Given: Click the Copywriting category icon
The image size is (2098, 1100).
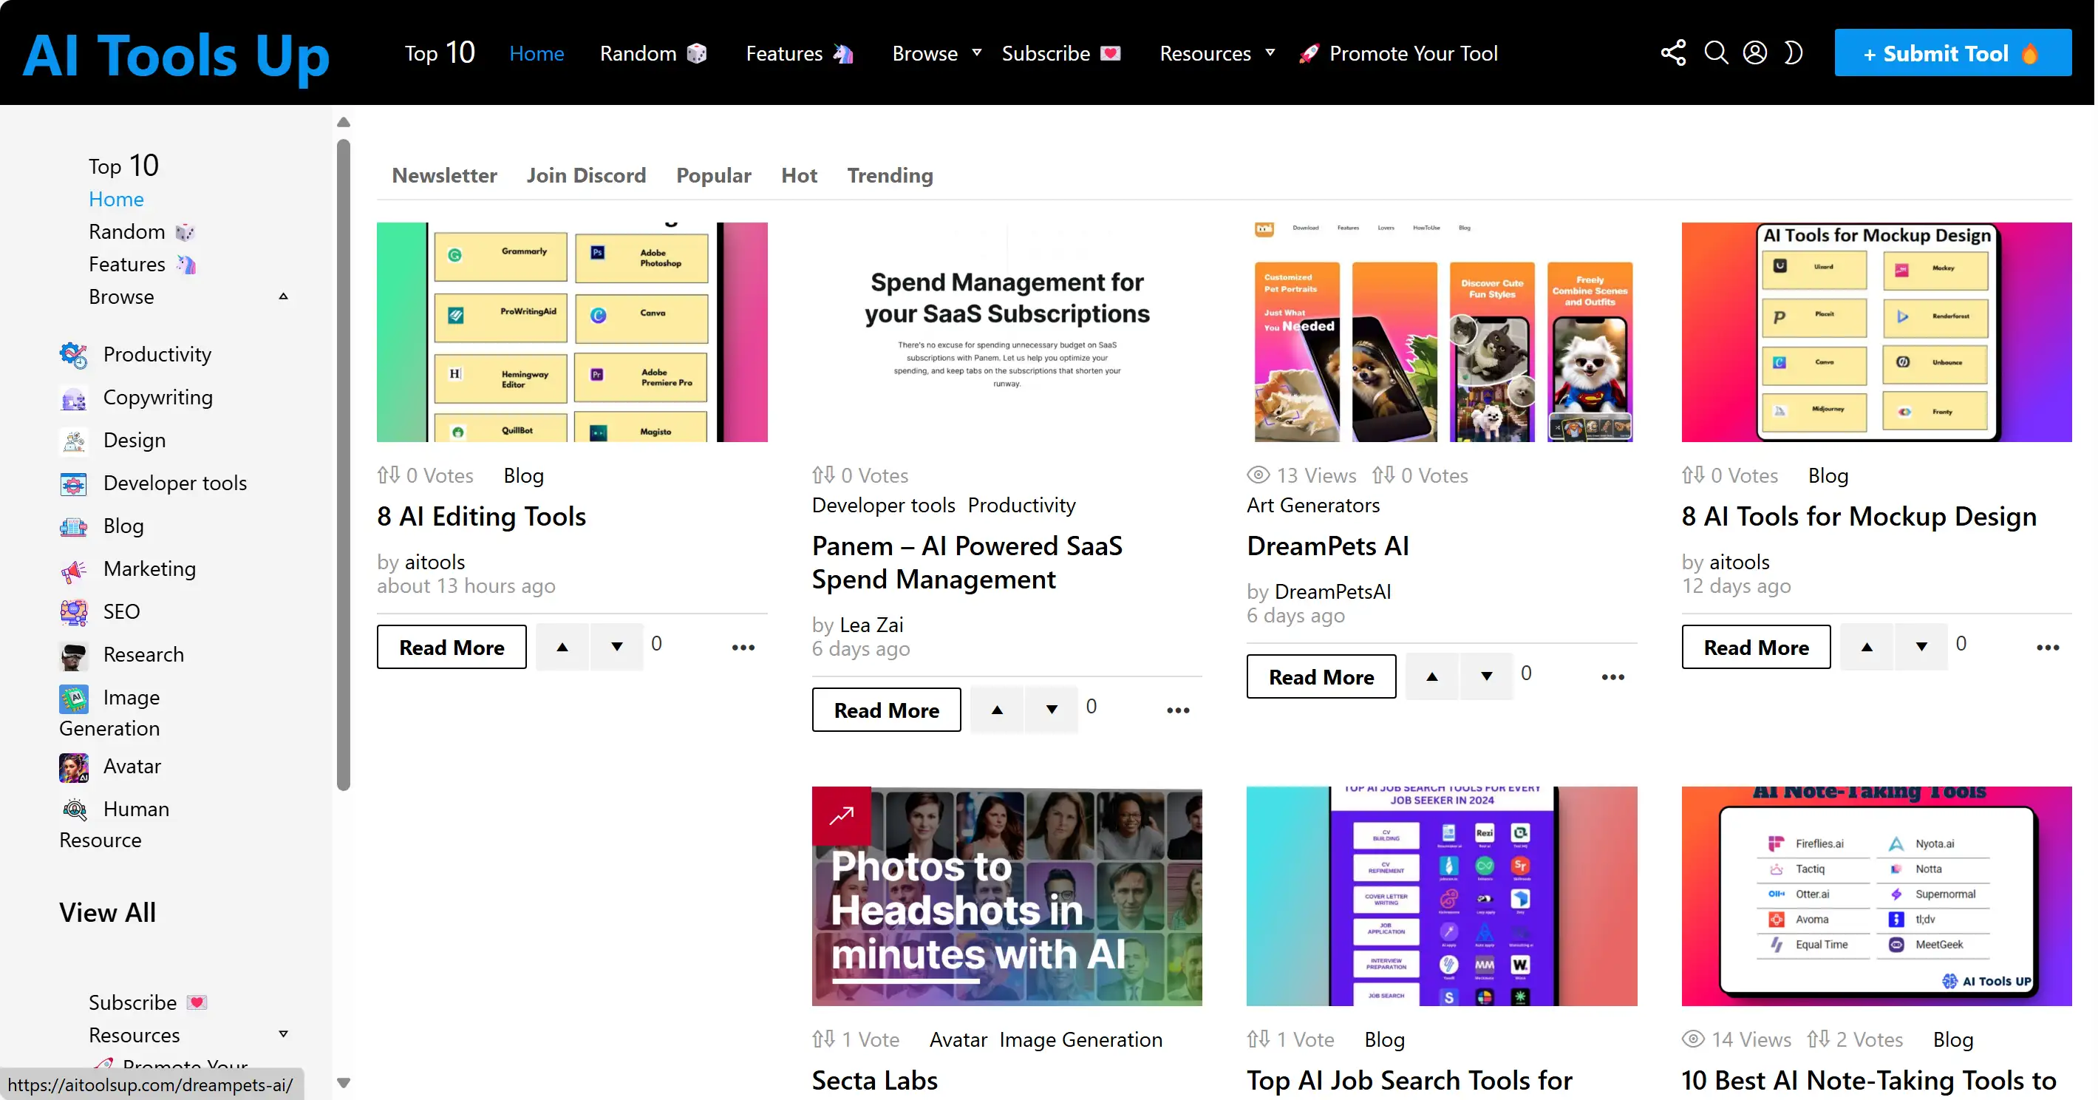Looking at the screenshot, I should coord(73,398).
